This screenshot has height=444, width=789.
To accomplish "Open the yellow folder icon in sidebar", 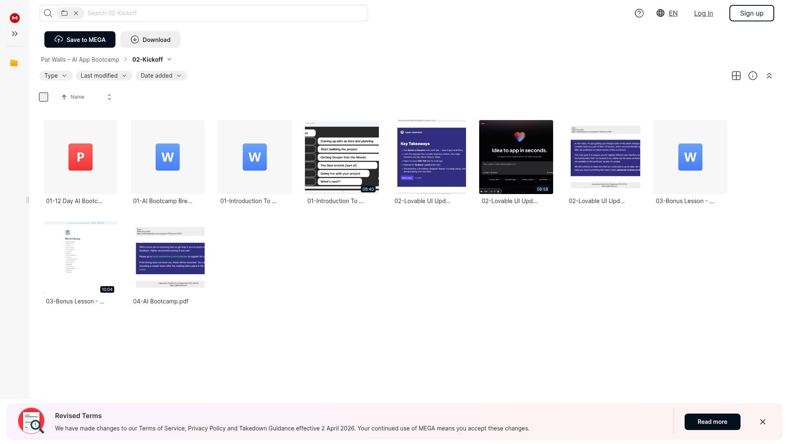I will click(x=14, y=63).
